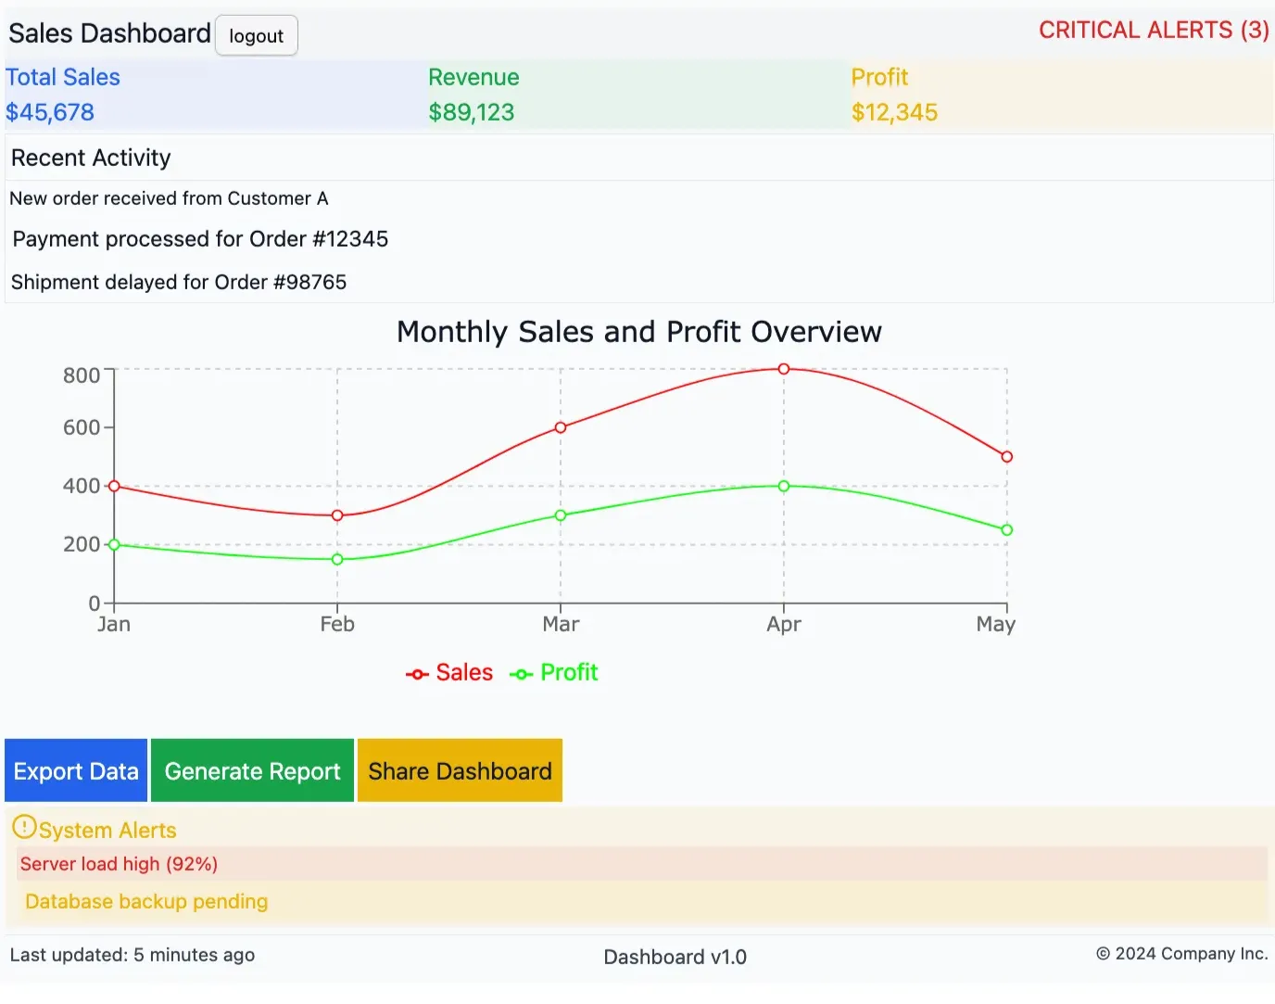Click the System Alerts warning icon
This screenshot has height=1004, width=1275.
24,826
